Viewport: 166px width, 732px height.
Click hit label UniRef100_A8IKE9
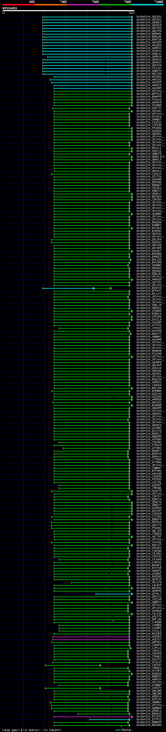pyautogui.click(x=149, y=45)
